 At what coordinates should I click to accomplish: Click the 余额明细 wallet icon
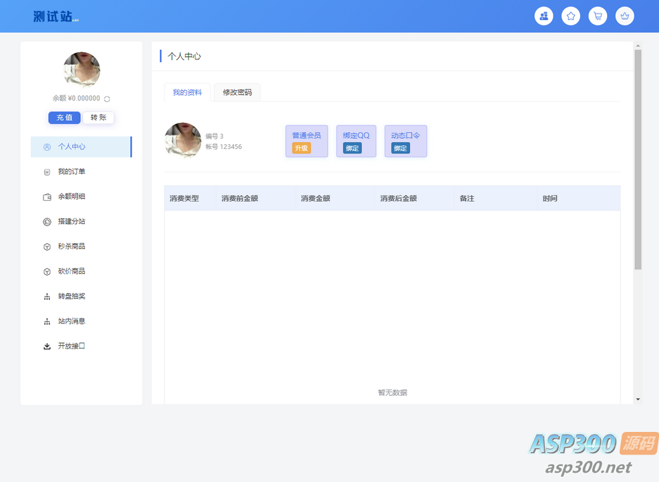coord(47,197)
